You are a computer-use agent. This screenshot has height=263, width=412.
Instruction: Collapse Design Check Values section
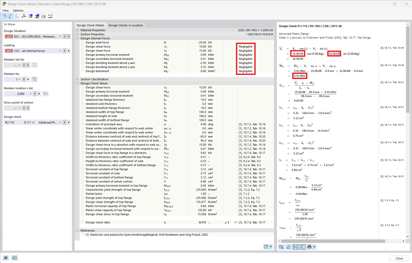77,83
